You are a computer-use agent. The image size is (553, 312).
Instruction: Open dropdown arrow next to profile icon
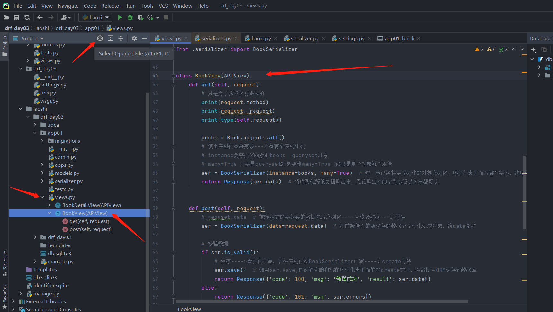[158, 18]
